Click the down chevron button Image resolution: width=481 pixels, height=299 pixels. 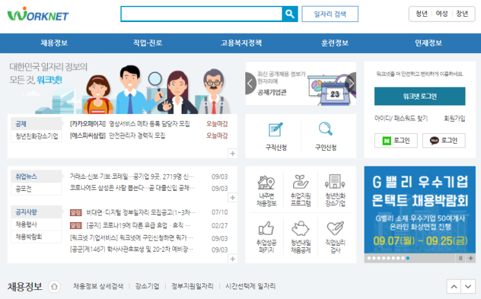(x=468, y=287)
